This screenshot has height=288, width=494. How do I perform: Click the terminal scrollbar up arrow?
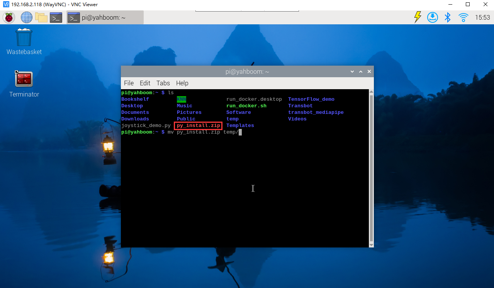(372, 92)
